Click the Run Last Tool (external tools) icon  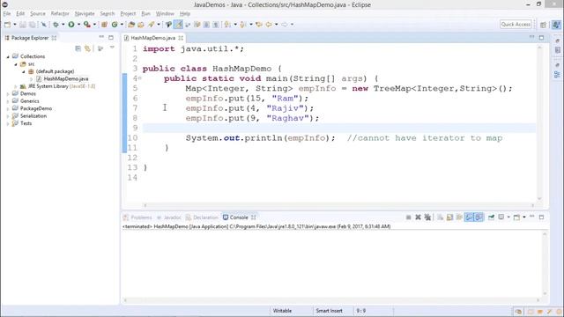(x=86, y=25)
